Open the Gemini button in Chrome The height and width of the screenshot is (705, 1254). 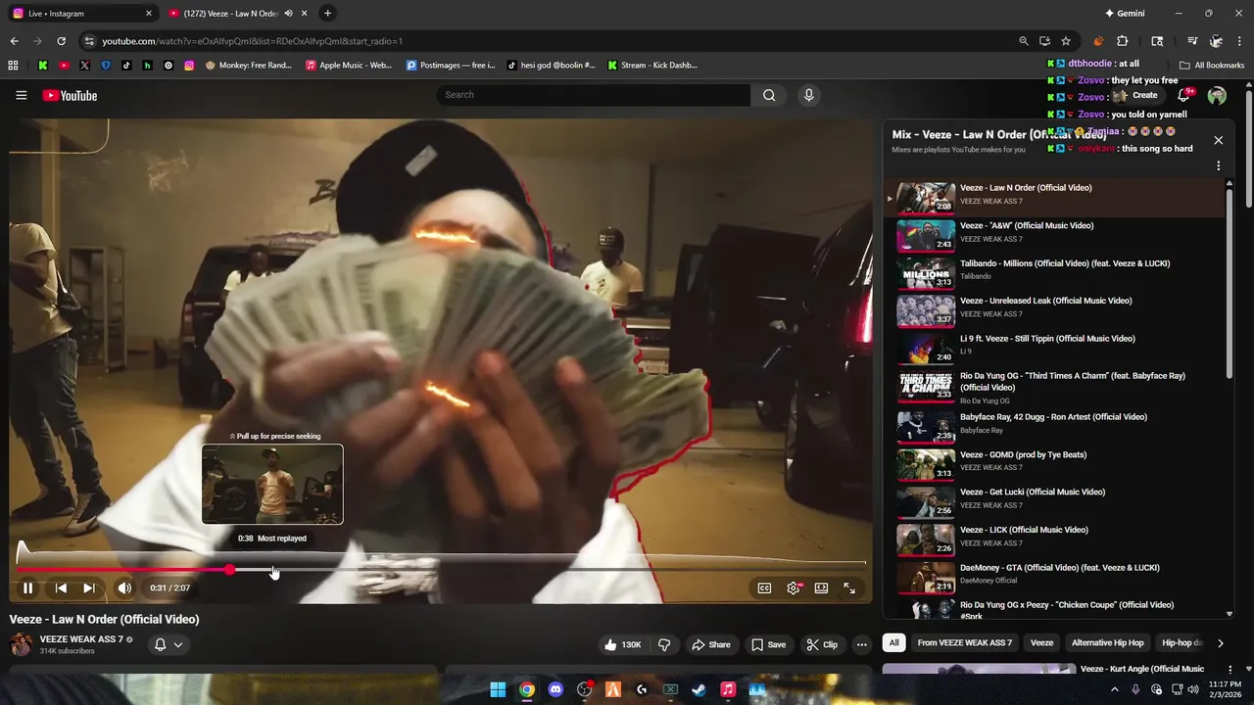(1125, 14)
